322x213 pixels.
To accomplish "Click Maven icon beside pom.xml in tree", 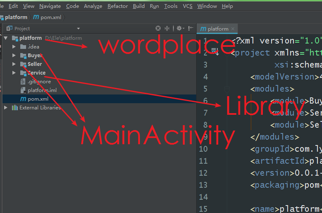I will click(23, 99).
